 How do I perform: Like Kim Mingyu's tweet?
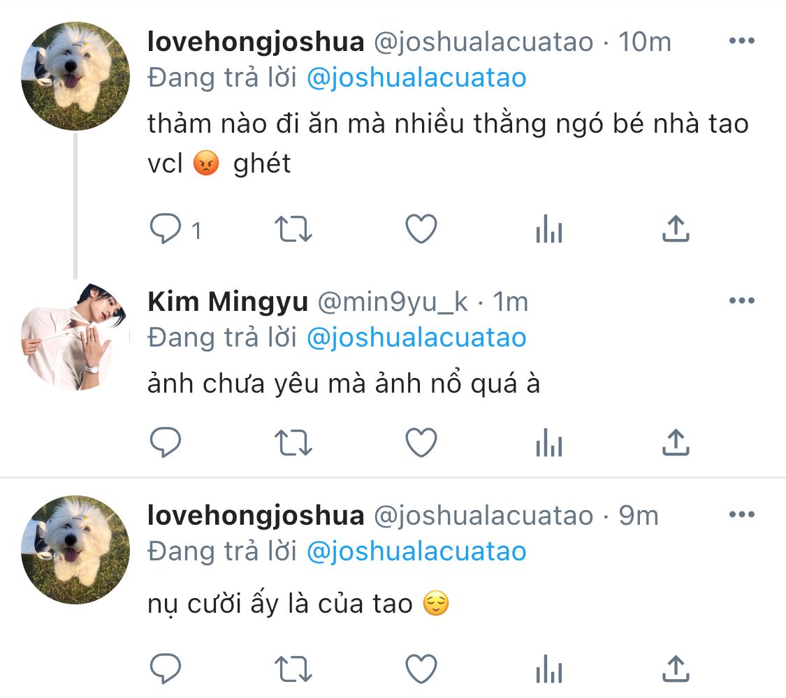421,442
